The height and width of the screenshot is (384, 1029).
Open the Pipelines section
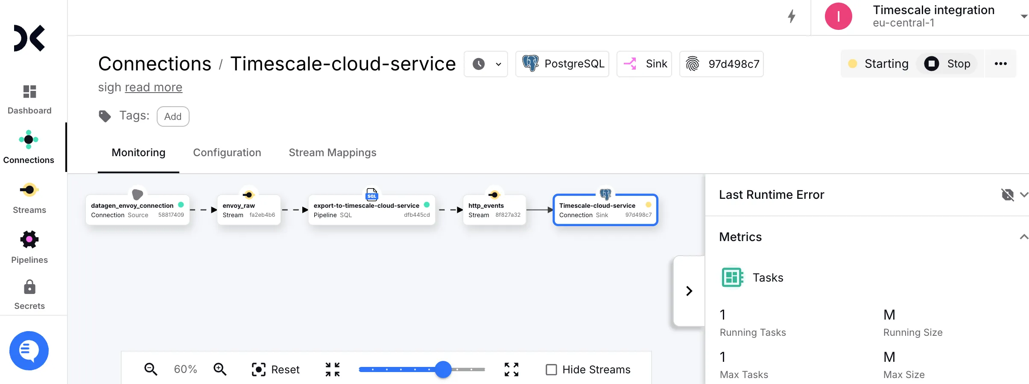(x=29, y=247)
